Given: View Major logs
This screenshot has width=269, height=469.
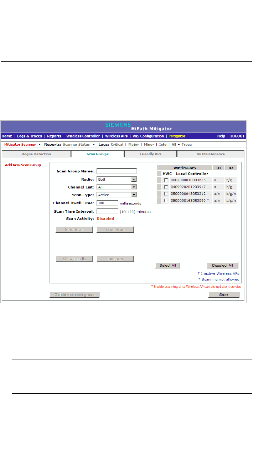Looking at the screenshot, I should coord(133,145).
